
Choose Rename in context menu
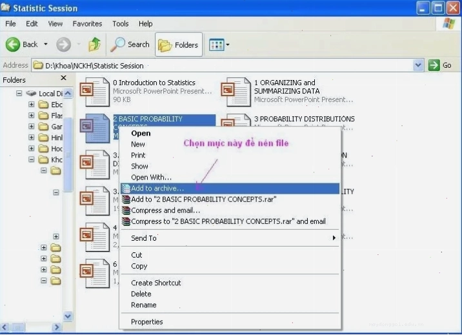point(230,305)
